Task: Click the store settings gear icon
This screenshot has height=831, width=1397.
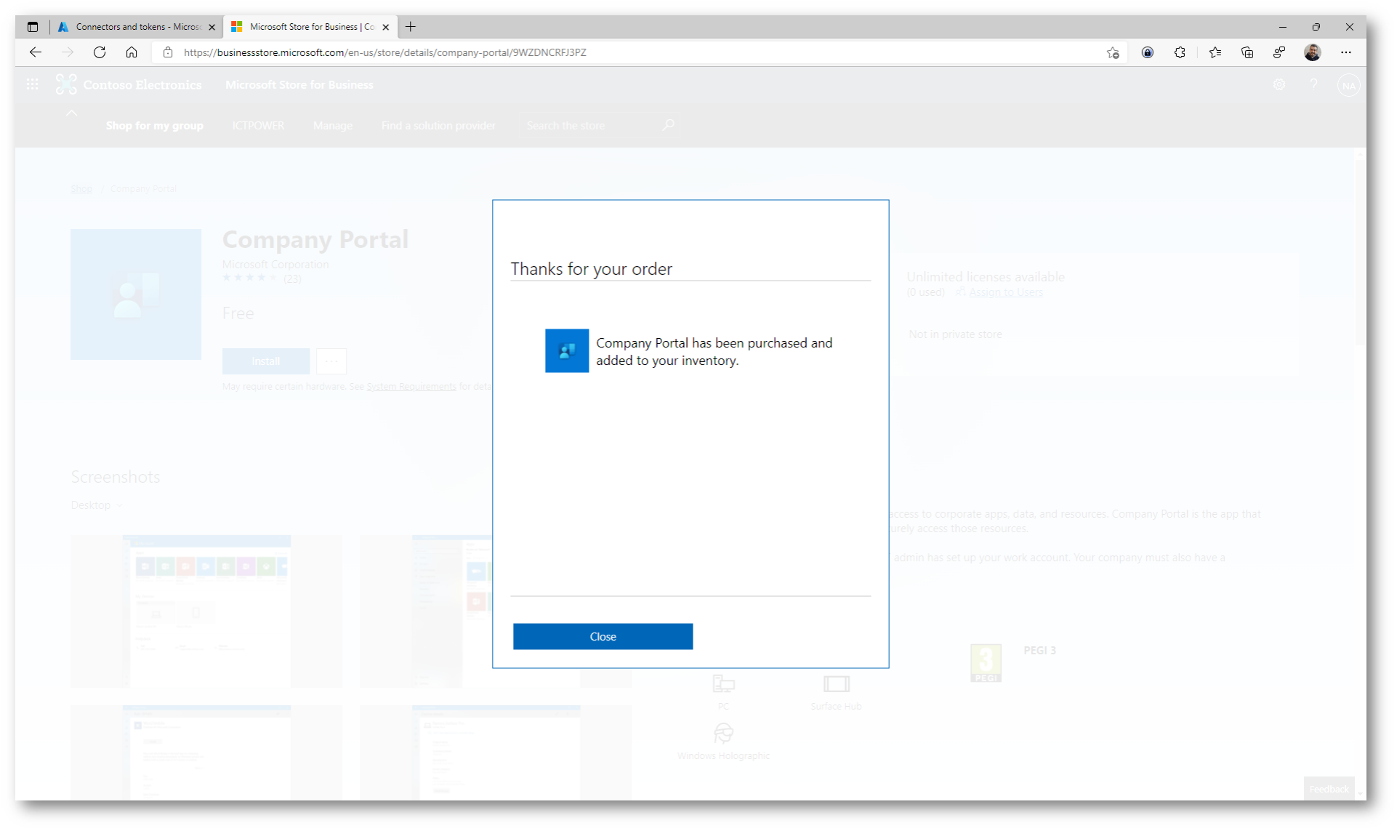Action: (x=1279, y=85)
